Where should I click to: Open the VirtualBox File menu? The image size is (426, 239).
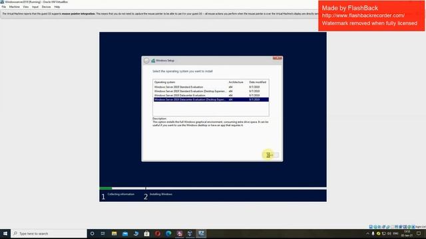(x=3, y=7)
